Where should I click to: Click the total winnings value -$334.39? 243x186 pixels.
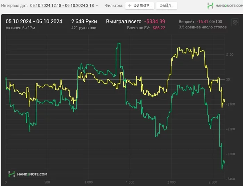[x=155, y=21]
